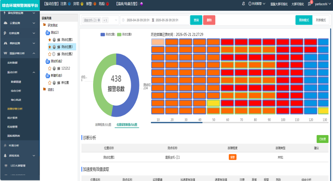Click the W icon beside 温振诊断分析
This screenshot has width=333, height=181.
[5, 53]
